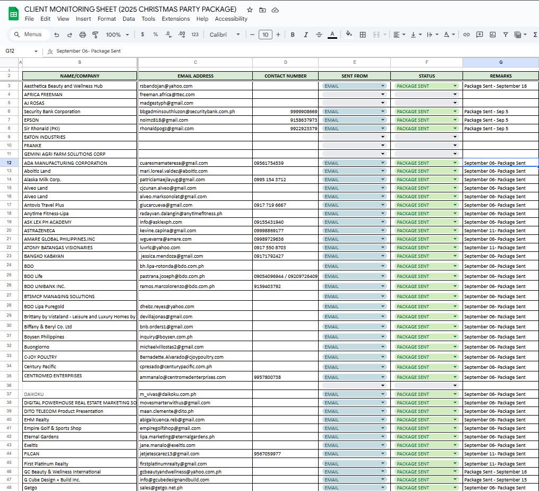Click the Insert link icon
Screen dimensions: 539x491
point(466,35)
